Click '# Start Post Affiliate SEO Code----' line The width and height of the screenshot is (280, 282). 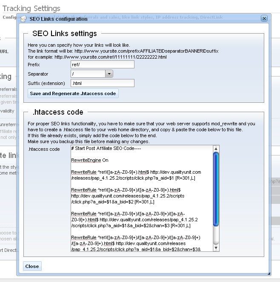[x=106, y=148]
